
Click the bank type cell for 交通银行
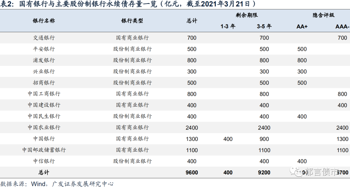point(132,38)
